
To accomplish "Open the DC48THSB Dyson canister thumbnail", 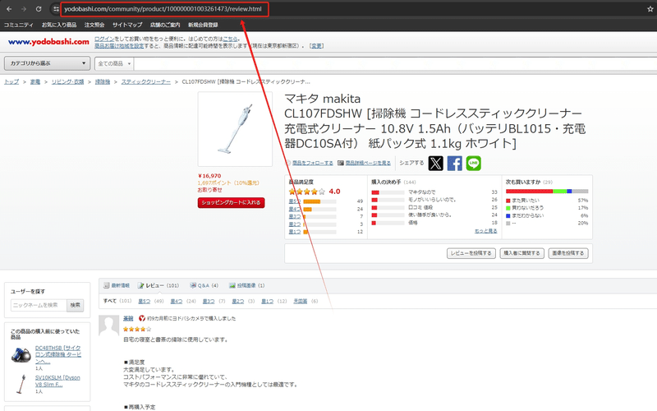I will [x=21, y=355].
